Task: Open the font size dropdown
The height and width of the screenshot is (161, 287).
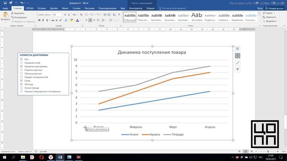Action: coord(62,15)
